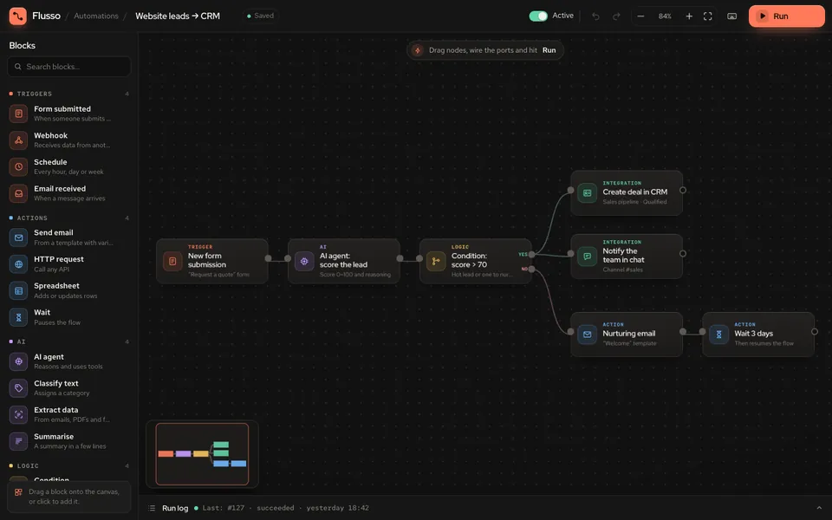Add the Classify text block
This screenshot has width=832, height=520.
coord(69,388)
